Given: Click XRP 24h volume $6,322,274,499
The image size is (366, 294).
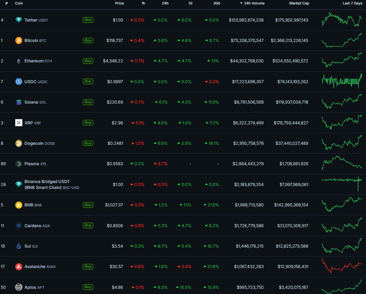Looking at the screenshot, I should (x=248, y=123).
